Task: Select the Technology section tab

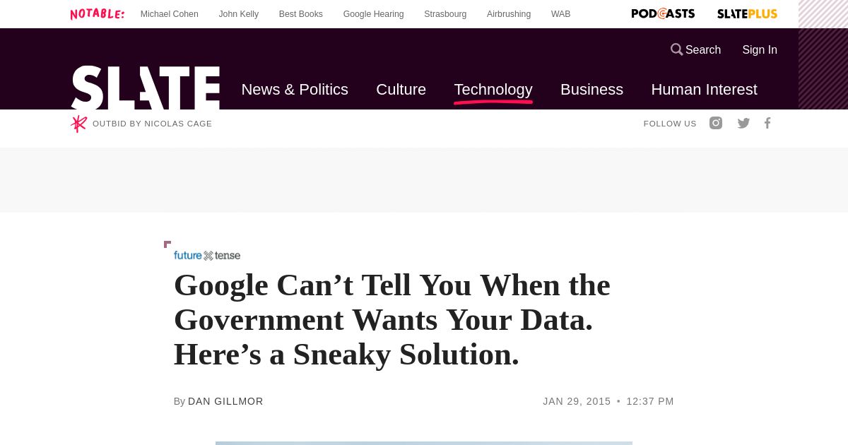Action: 493,90
